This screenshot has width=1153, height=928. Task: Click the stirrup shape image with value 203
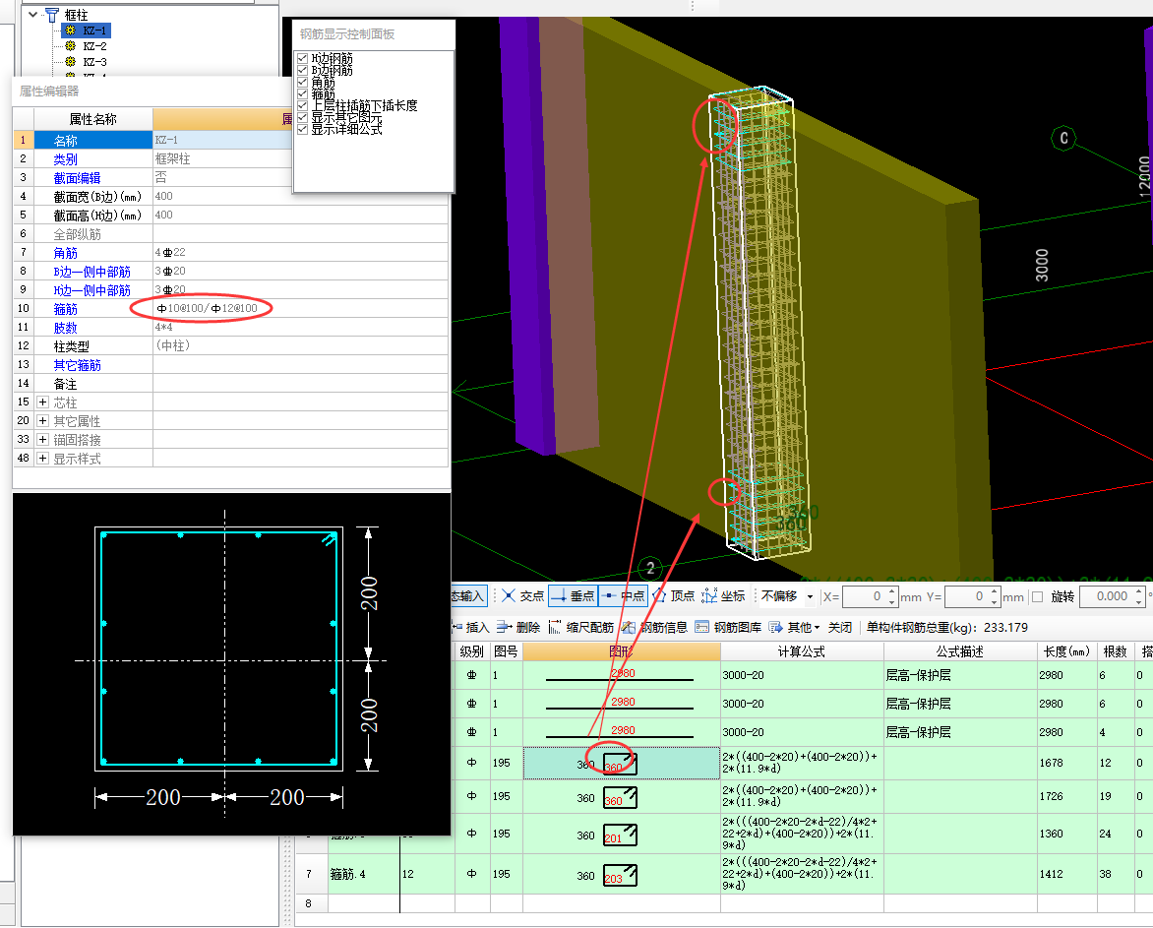tap(620, 875)
